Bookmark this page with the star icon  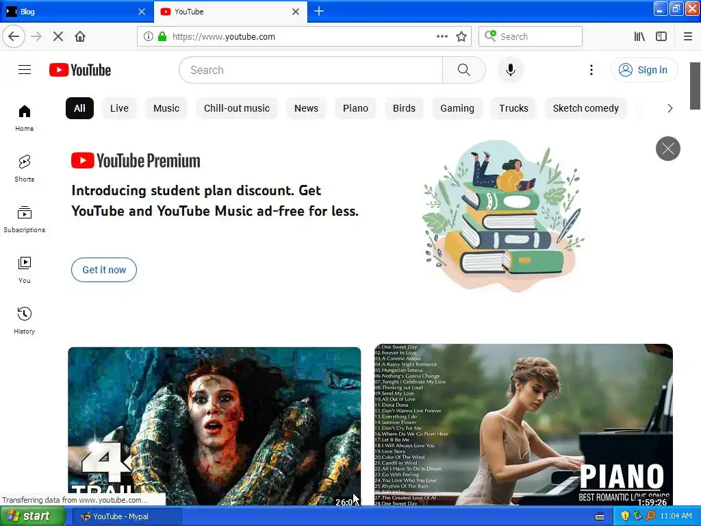click(461, 37)
